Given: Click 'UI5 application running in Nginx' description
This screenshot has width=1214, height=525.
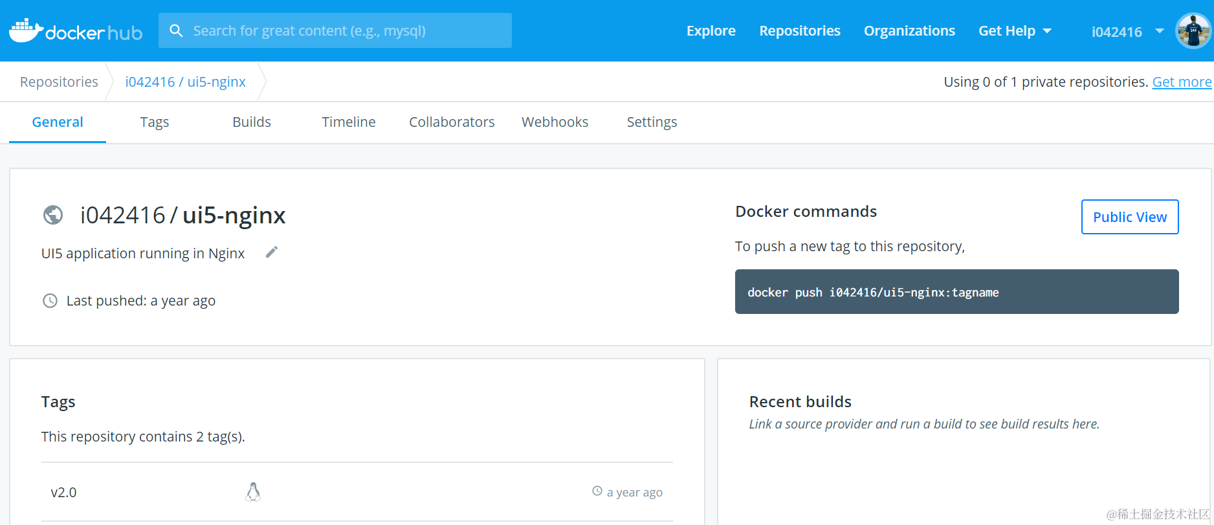Looking at the screenshot, I should 143,253.
